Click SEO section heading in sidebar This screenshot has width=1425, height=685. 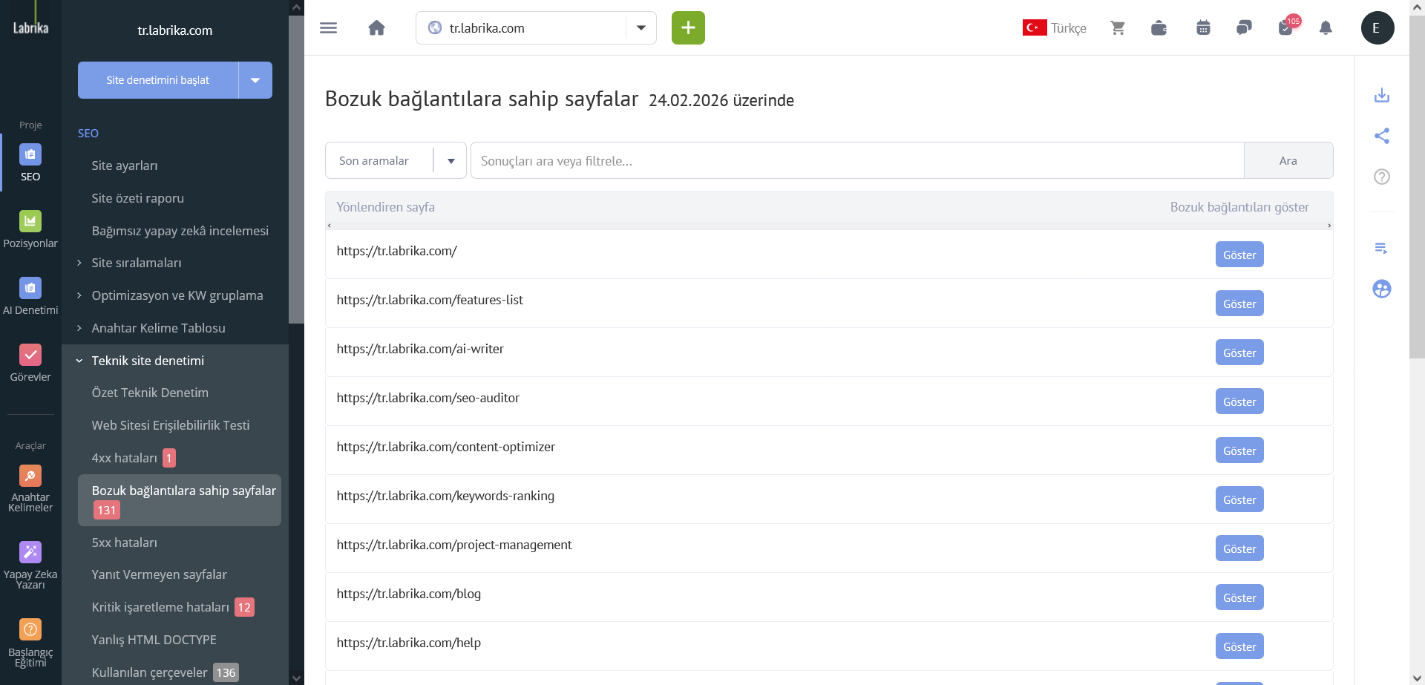(x=88, y=134)
